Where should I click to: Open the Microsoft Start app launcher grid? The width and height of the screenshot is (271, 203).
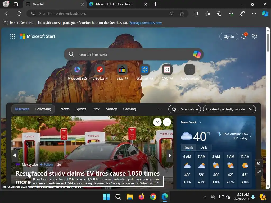click(x=13, y=36)
